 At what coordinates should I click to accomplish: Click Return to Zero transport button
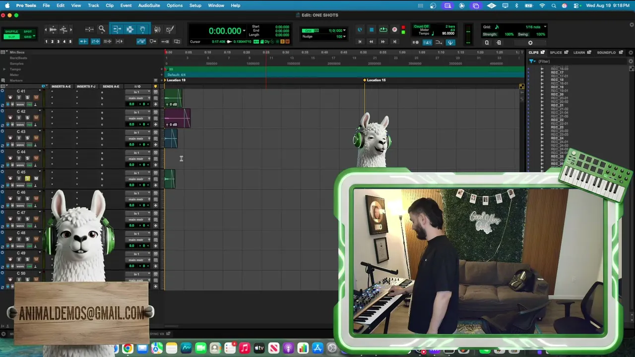pos(360,42)
